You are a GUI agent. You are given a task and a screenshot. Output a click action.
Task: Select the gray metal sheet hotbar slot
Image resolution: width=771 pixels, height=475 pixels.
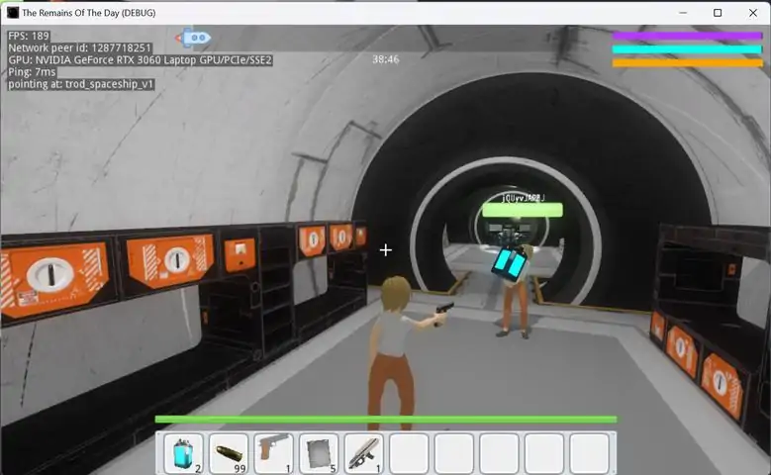(319, 453)
